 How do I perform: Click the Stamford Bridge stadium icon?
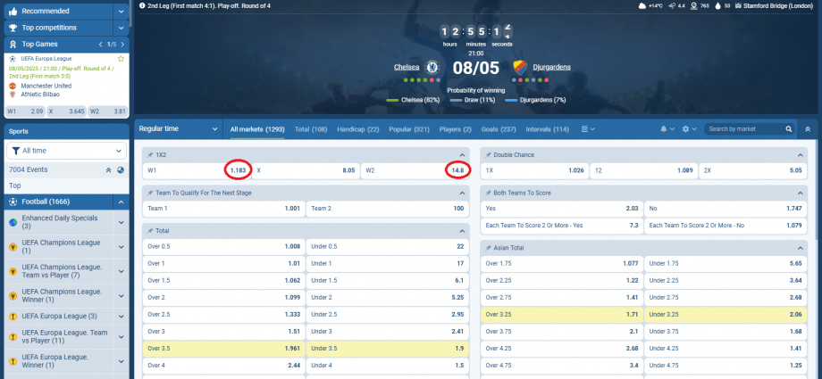point(738,5)
